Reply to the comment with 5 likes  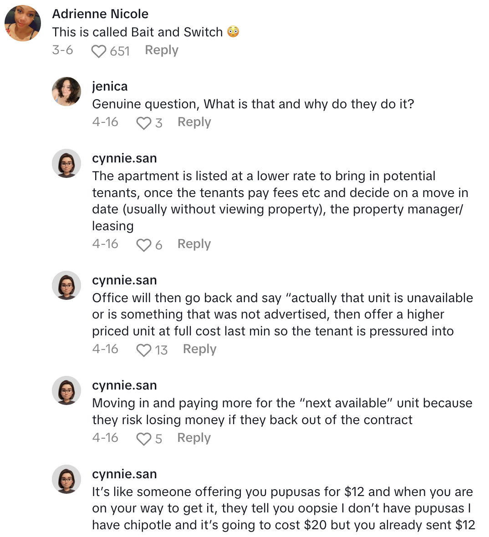[x=194, y=438]
